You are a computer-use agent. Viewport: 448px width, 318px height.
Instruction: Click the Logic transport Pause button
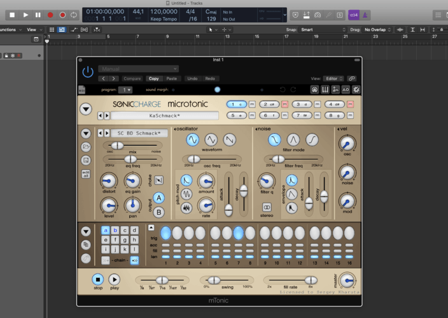[38, 15]
